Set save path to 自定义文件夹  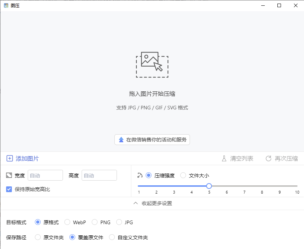point(112,237)
